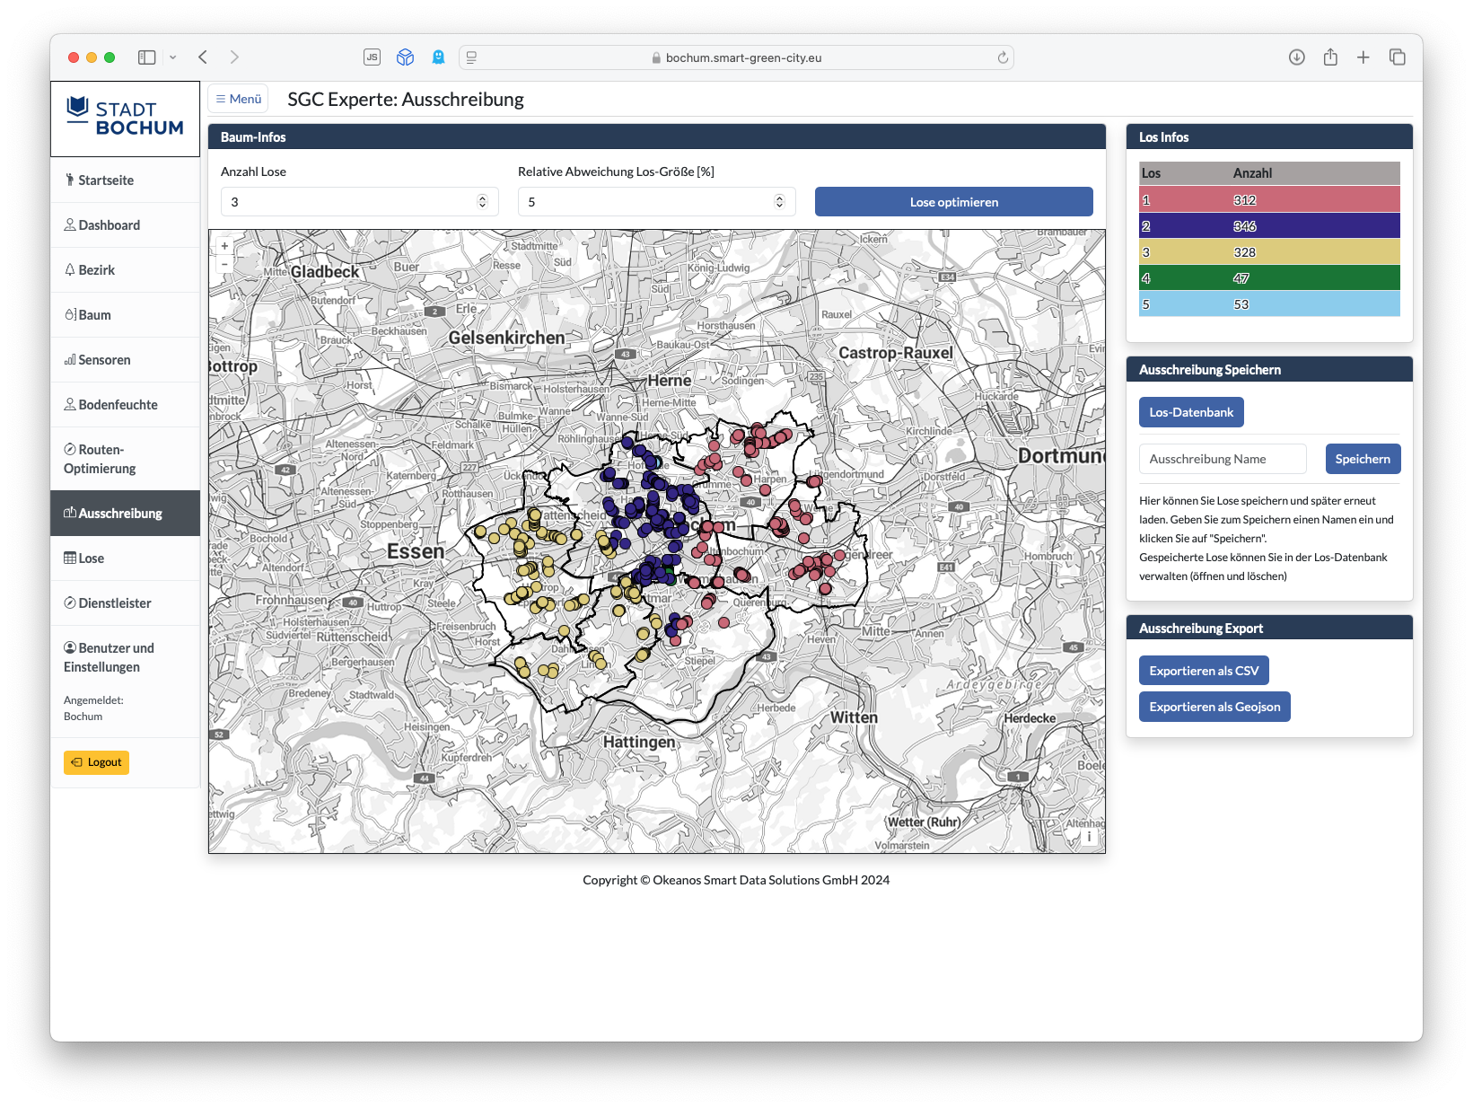Navigate to Dienstleister in sidebar
1473x1108 pixels.
[x=114, y=603]
